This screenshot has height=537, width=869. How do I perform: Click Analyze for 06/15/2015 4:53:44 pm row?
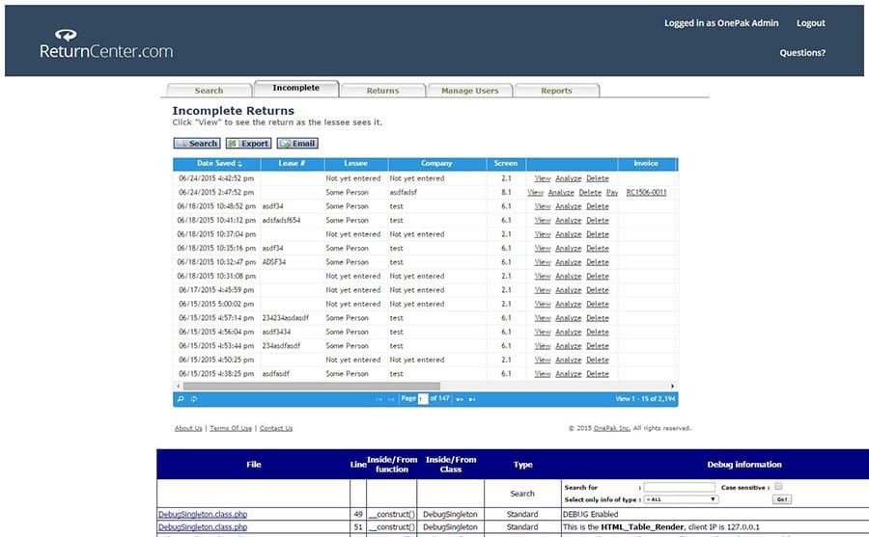(x=568, y=345)
